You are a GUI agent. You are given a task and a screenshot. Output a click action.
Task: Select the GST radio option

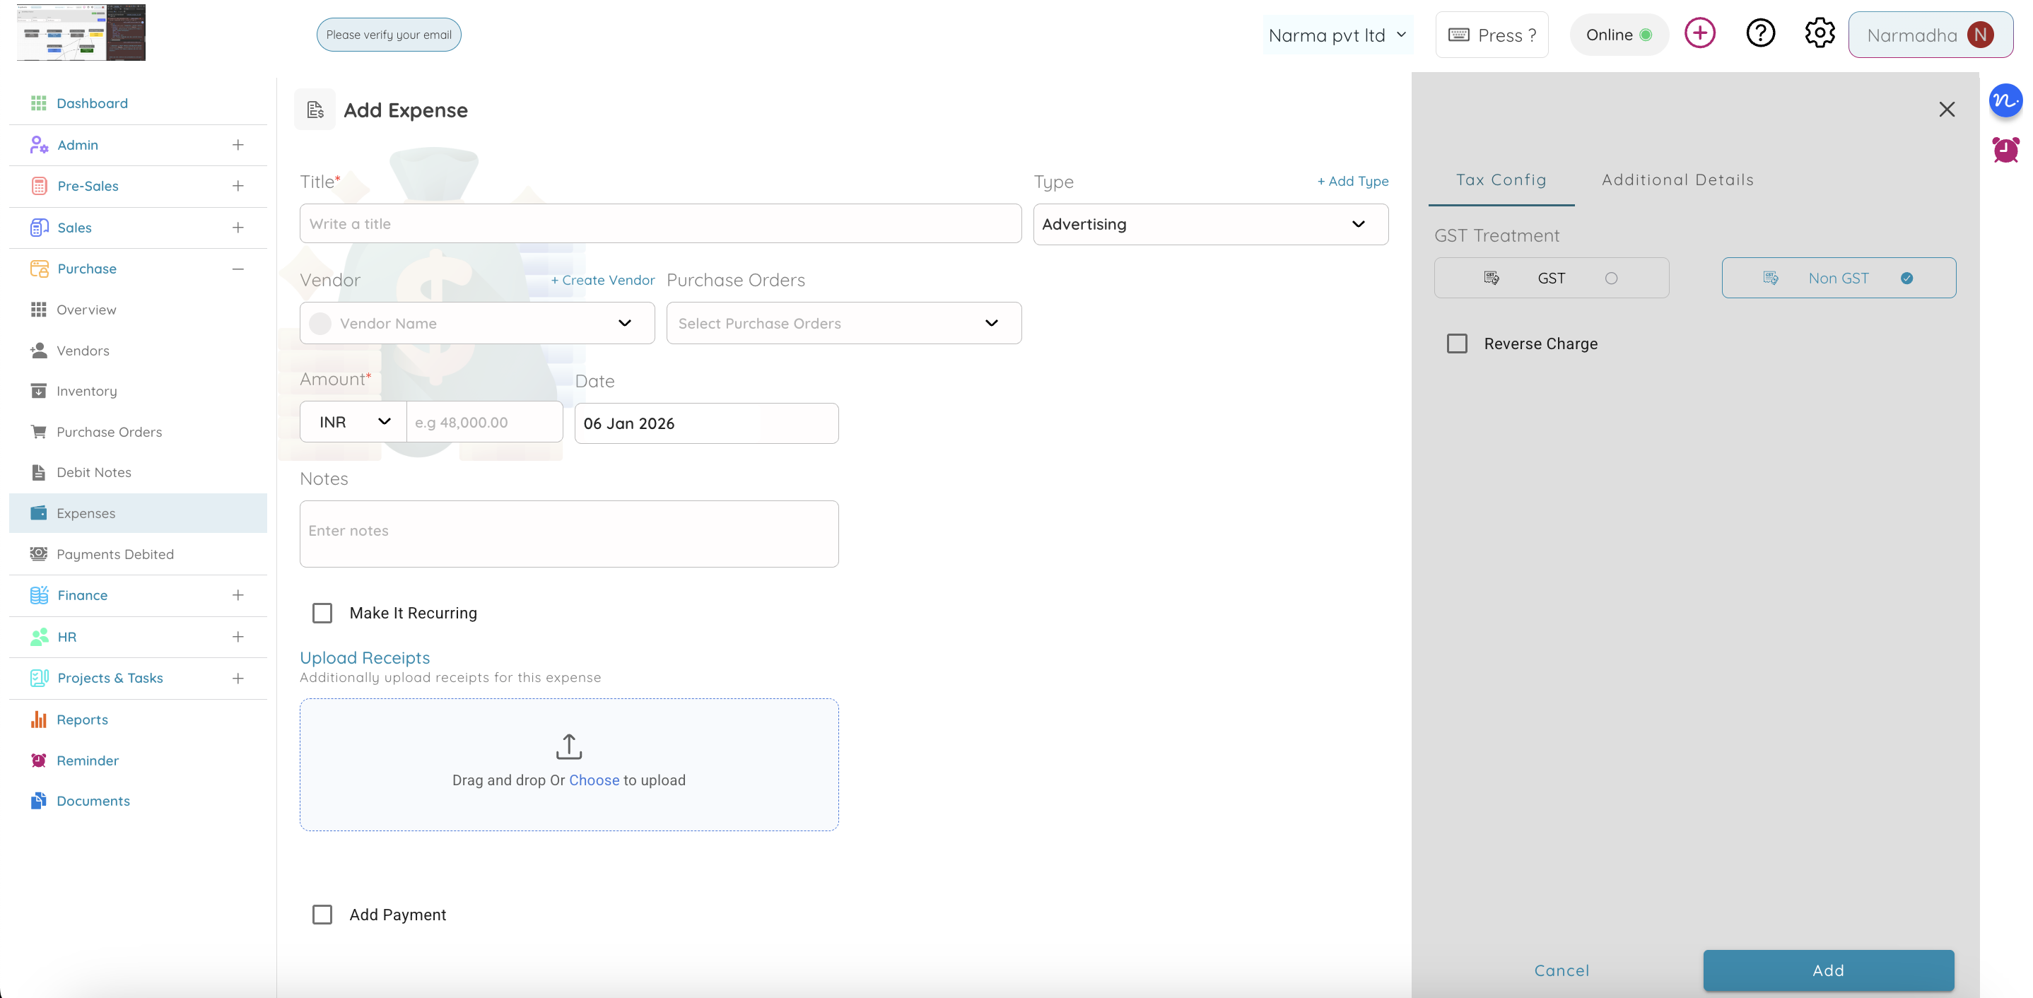click(x=1611, y=278)
